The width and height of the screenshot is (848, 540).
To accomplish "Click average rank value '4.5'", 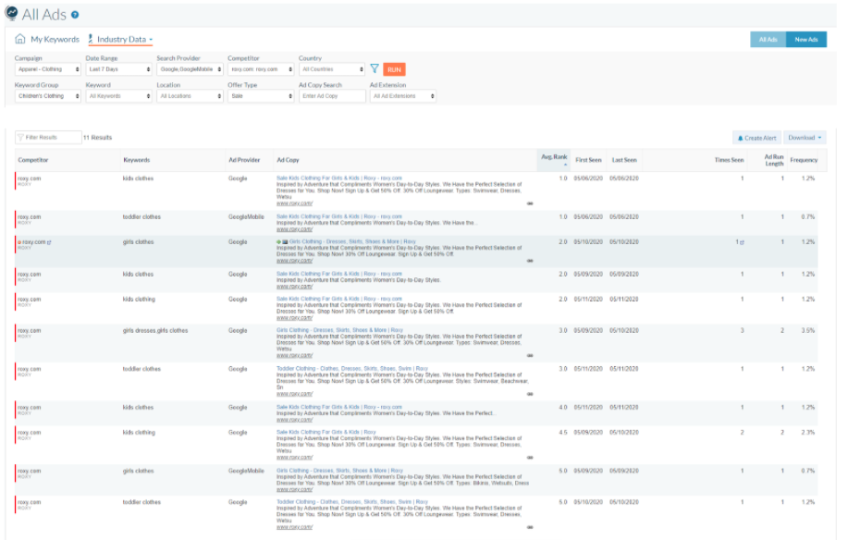I will [563, 433].
